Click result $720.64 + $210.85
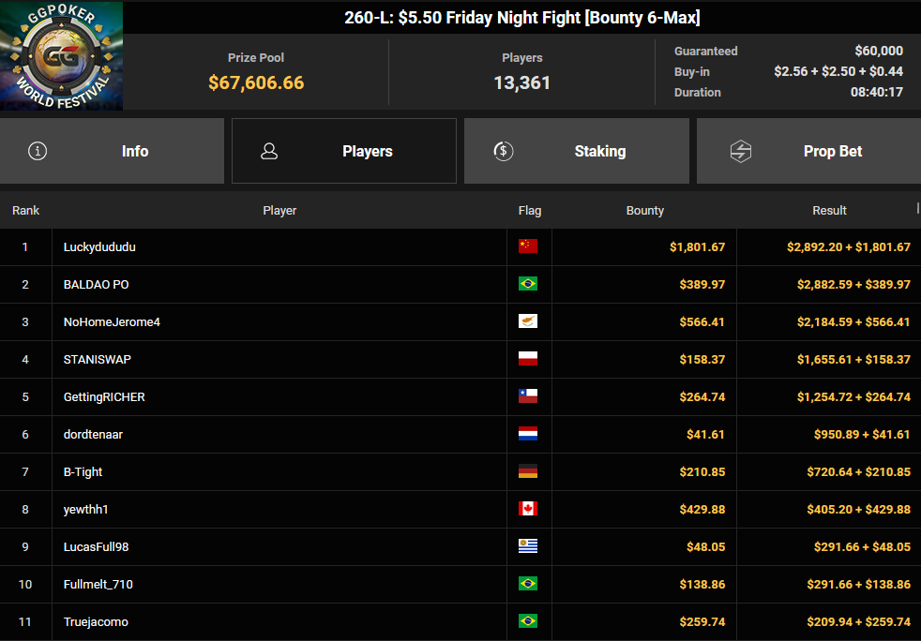The width and height of the screenshot is (921, 641). point(858,472)
